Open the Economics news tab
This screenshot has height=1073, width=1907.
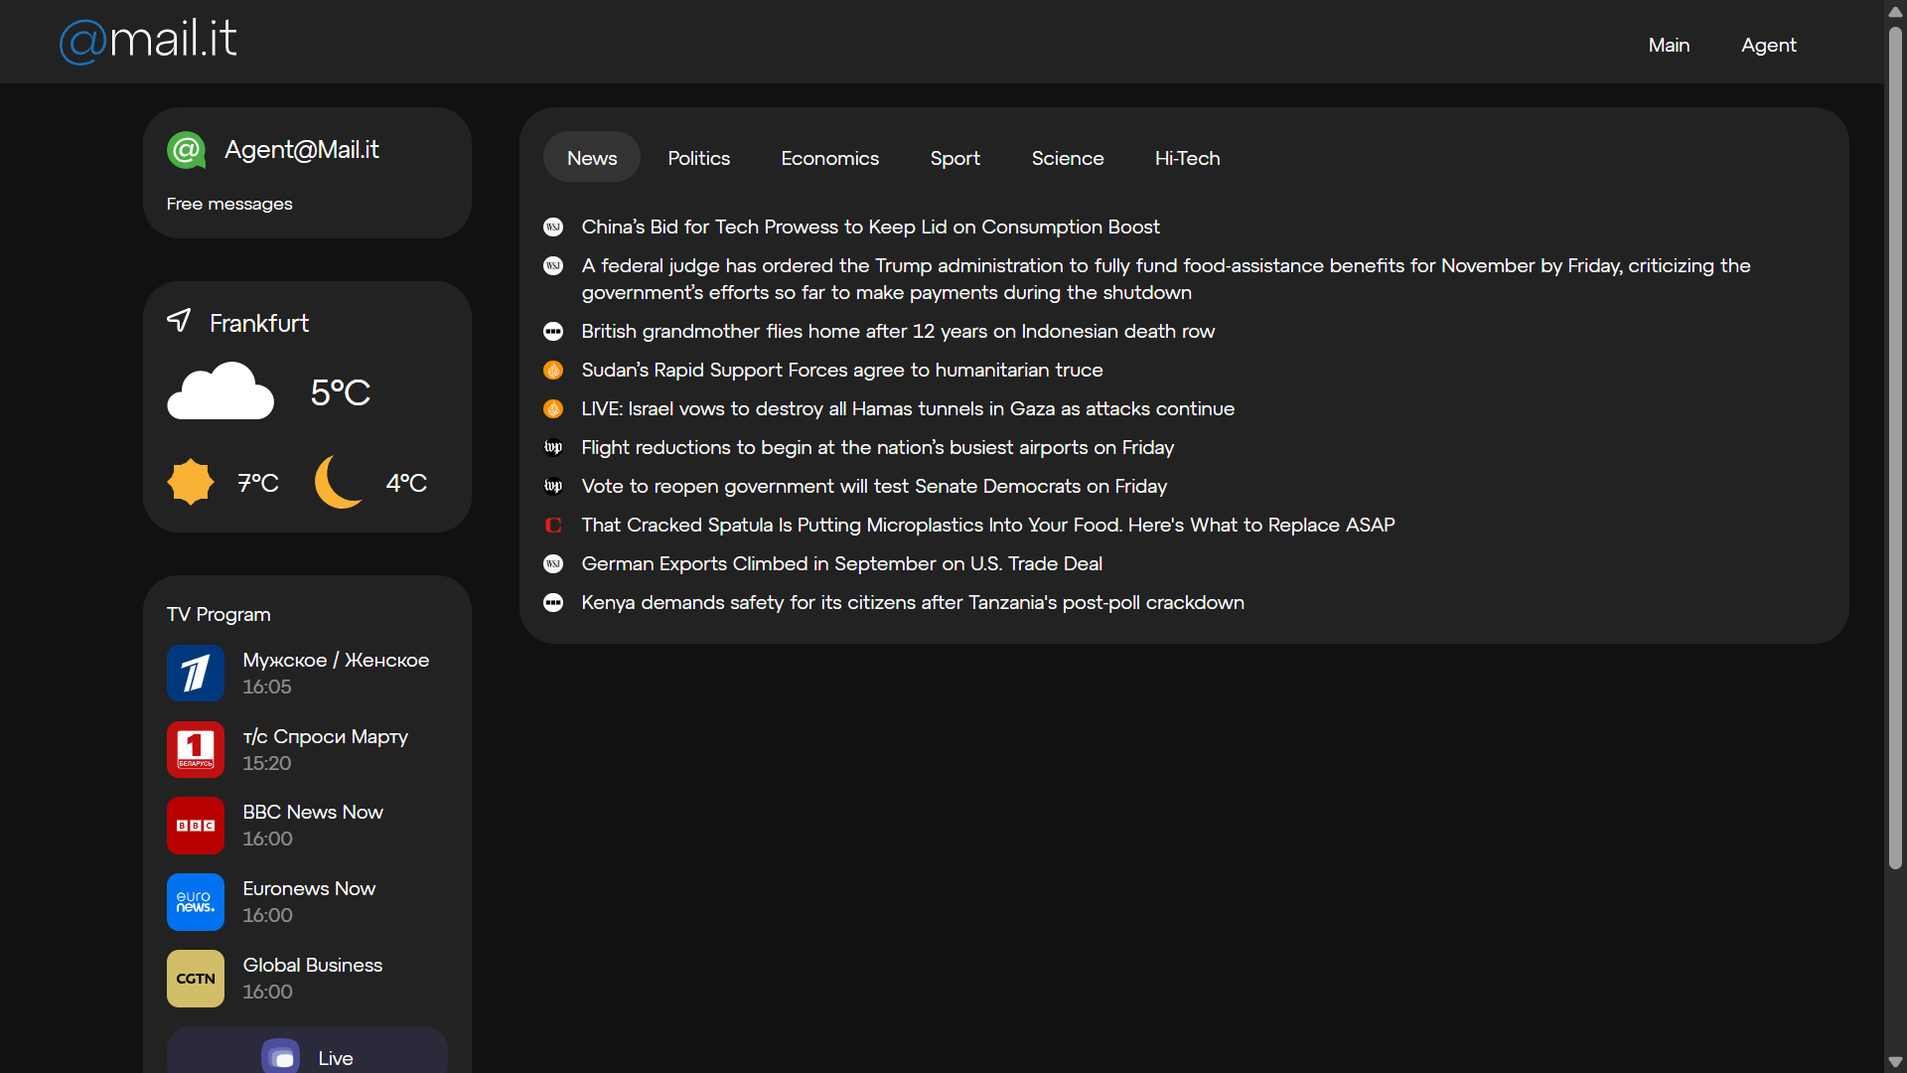(x=829, y=158)
